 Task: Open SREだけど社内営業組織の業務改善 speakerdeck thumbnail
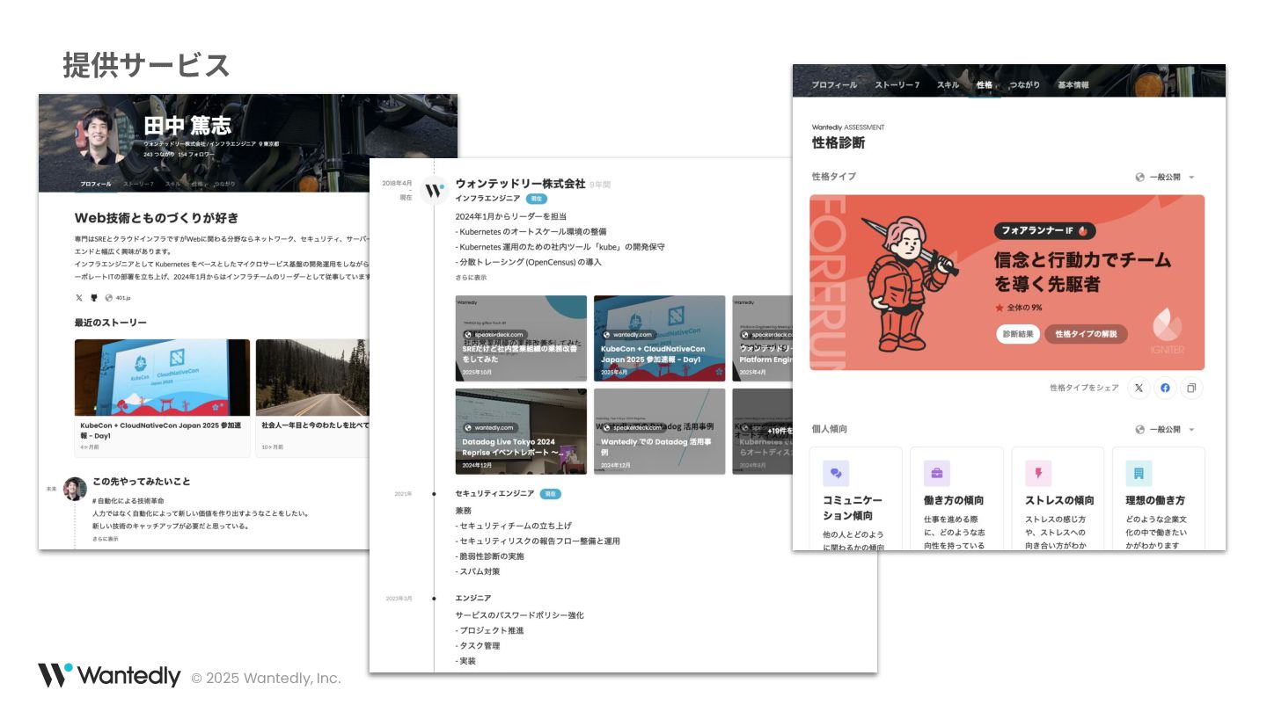(521, 338)
